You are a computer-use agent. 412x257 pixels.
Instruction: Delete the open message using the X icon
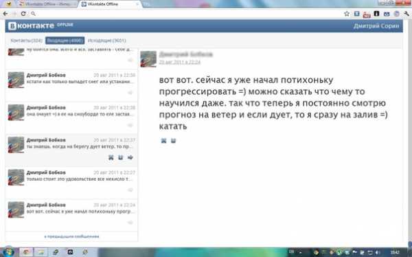point(163,140)
